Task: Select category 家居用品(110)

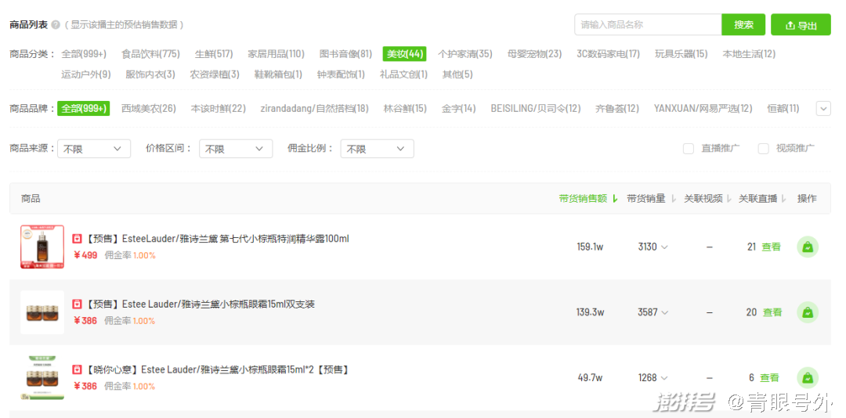Action: click(277, 54)
